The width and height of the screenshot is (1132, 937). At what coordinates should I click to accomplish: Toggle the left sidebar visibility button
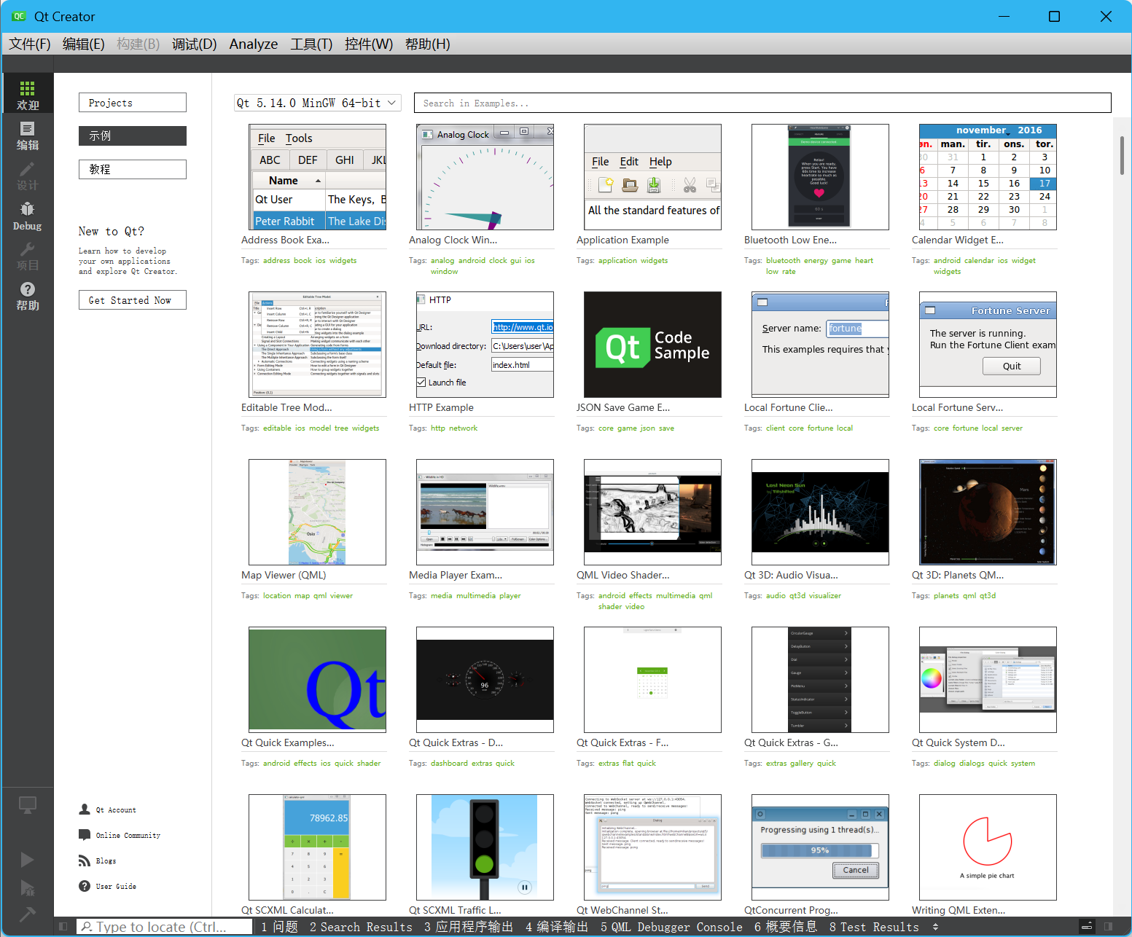point(63,927)
